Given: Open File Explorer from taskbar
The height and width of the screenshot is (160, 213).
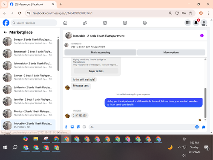Looking at the screenshot, I should pyautogui.click(x=36, y=139).
